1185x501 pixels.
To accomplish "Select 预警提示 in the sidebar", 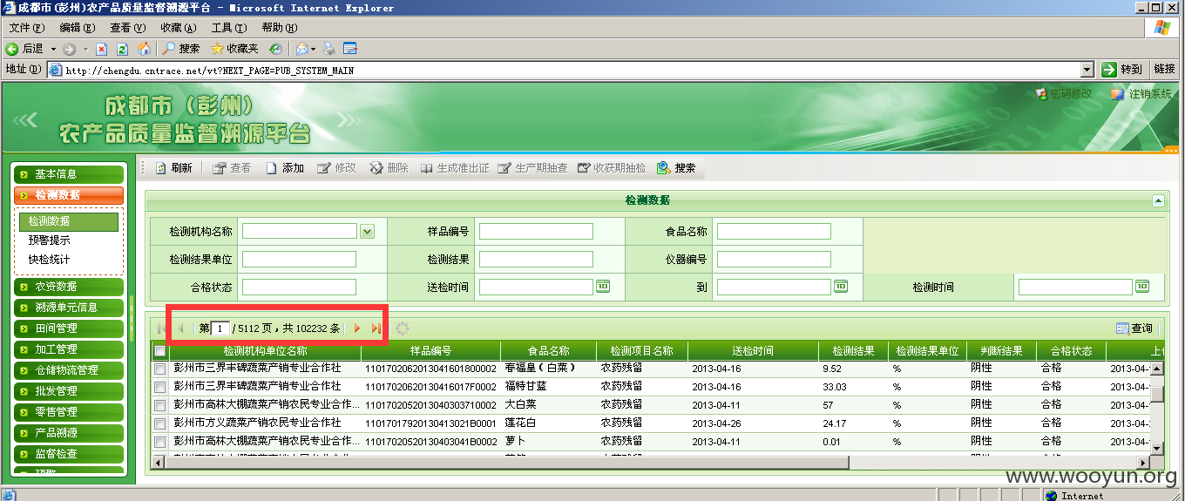I will coord(50,240).
